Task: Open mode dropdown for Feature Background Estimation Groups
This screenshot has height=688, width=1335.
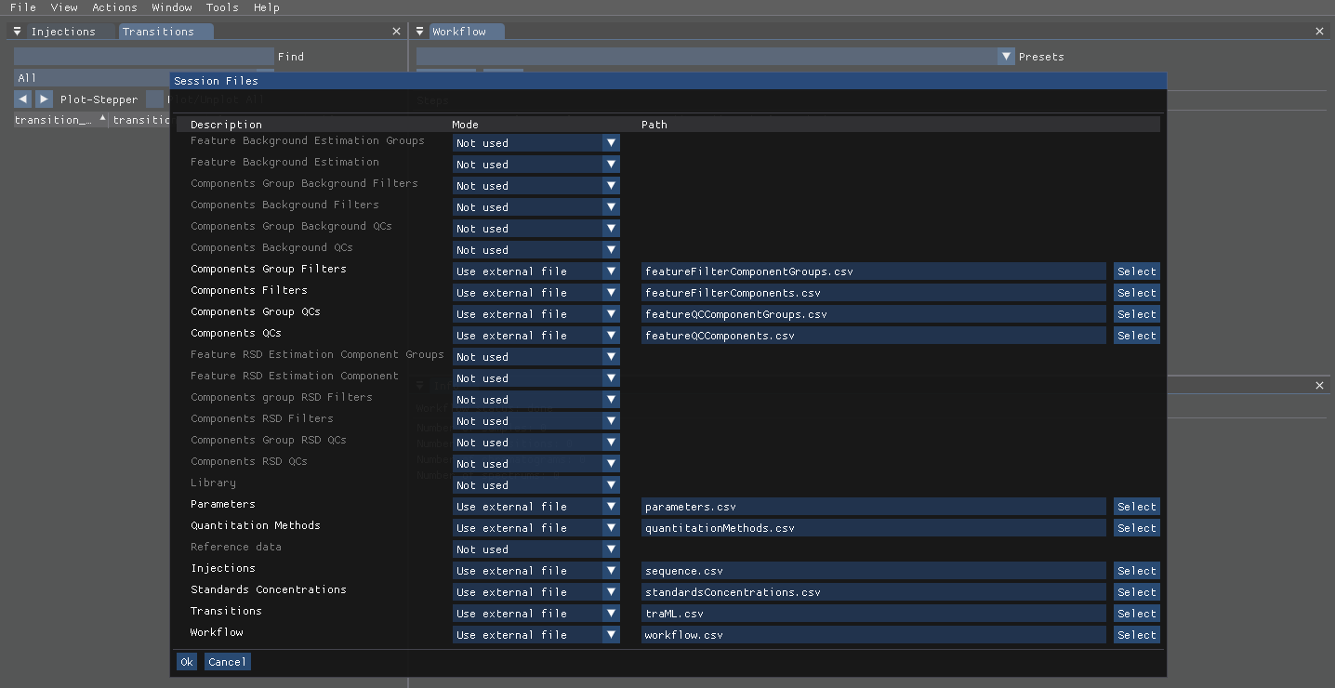Action: (x=535, y=143)
